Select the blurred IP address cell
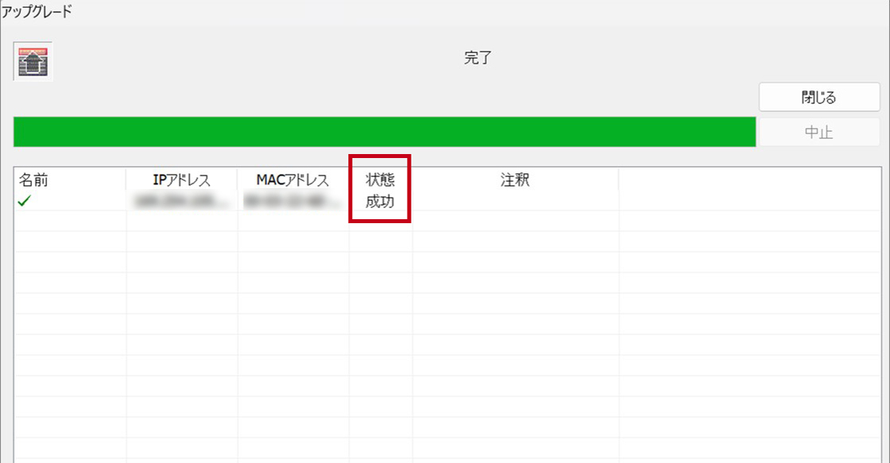The height and width of the screenshot is (463, 890). [x=182, y=201]
